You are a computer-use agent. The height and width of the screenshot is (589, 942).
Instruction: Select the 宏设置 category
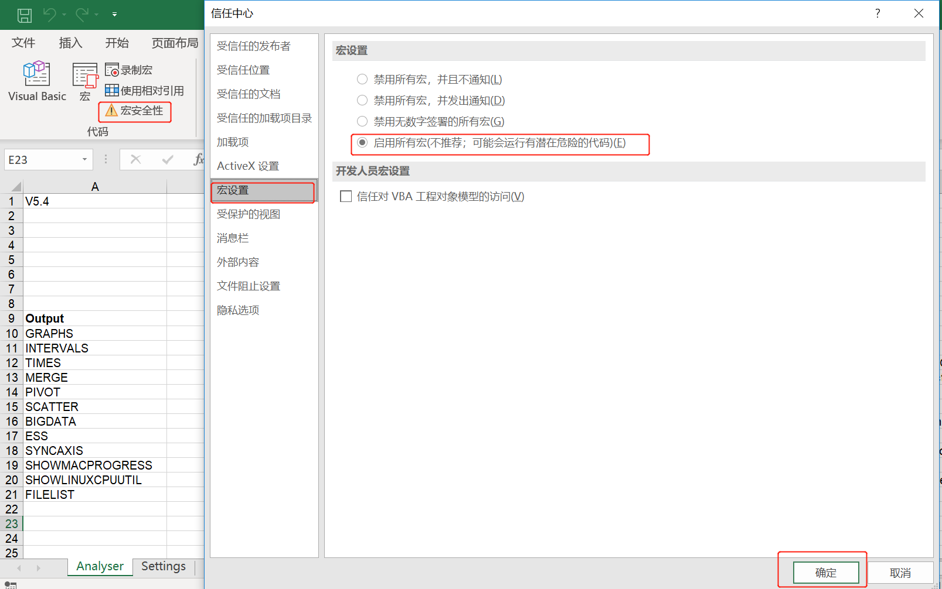point(264,190)
